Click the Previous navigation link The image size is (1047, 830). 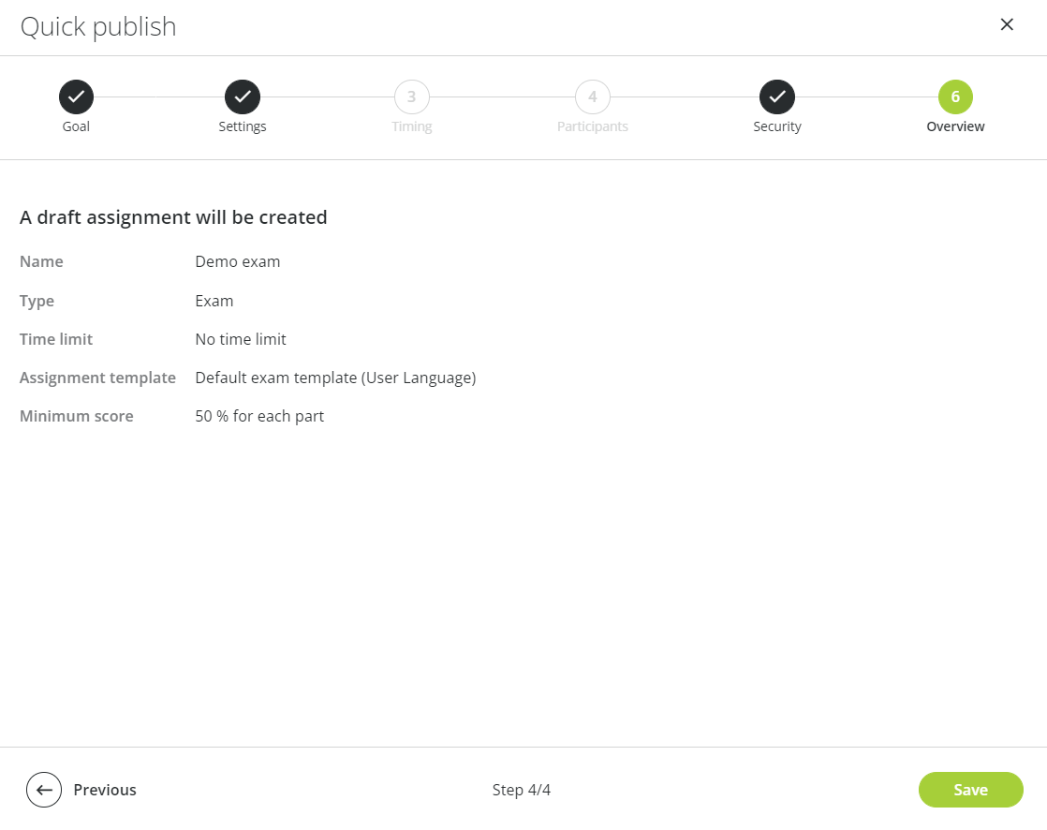105,790
